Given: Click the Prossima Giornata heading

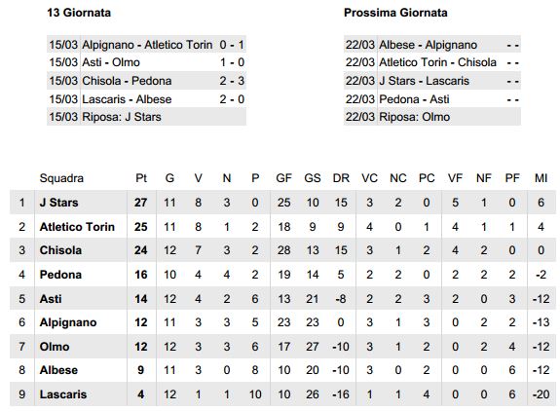Looking at the screenshot, I should point(395,13).
